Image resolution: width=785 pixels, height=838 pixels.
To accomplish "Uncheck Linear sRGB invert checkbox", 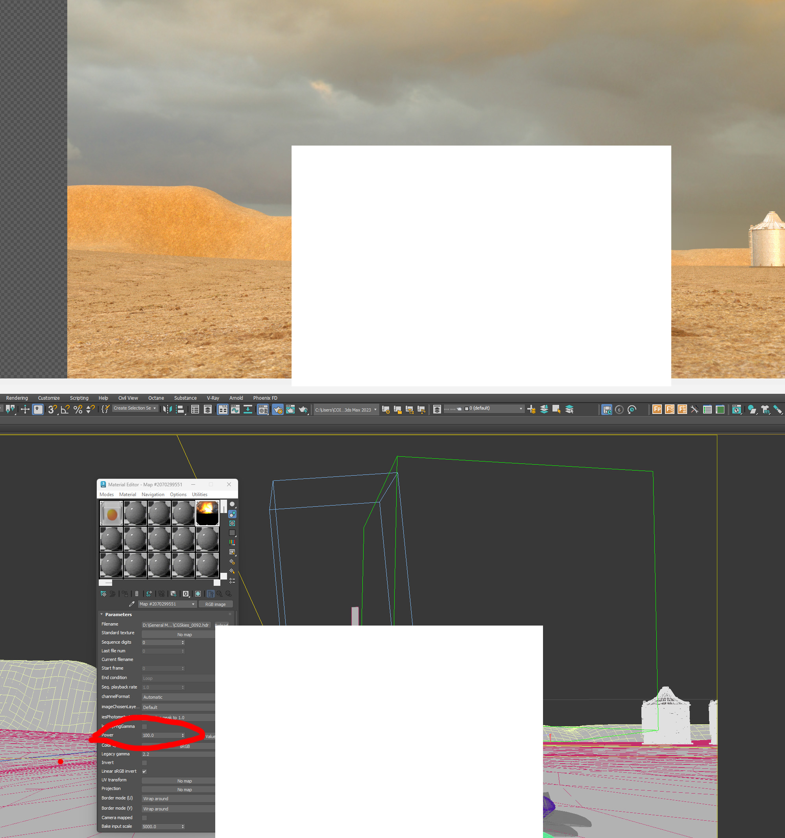I will (x=145, y=772).
